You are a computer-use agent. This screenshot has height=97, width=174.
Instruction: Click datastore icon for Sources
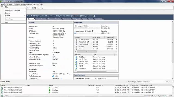76,49
